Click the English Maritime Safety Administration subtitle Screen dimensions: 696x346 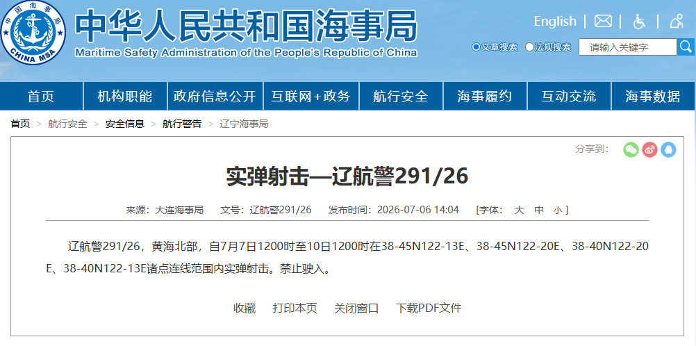(x=246, y=53)
